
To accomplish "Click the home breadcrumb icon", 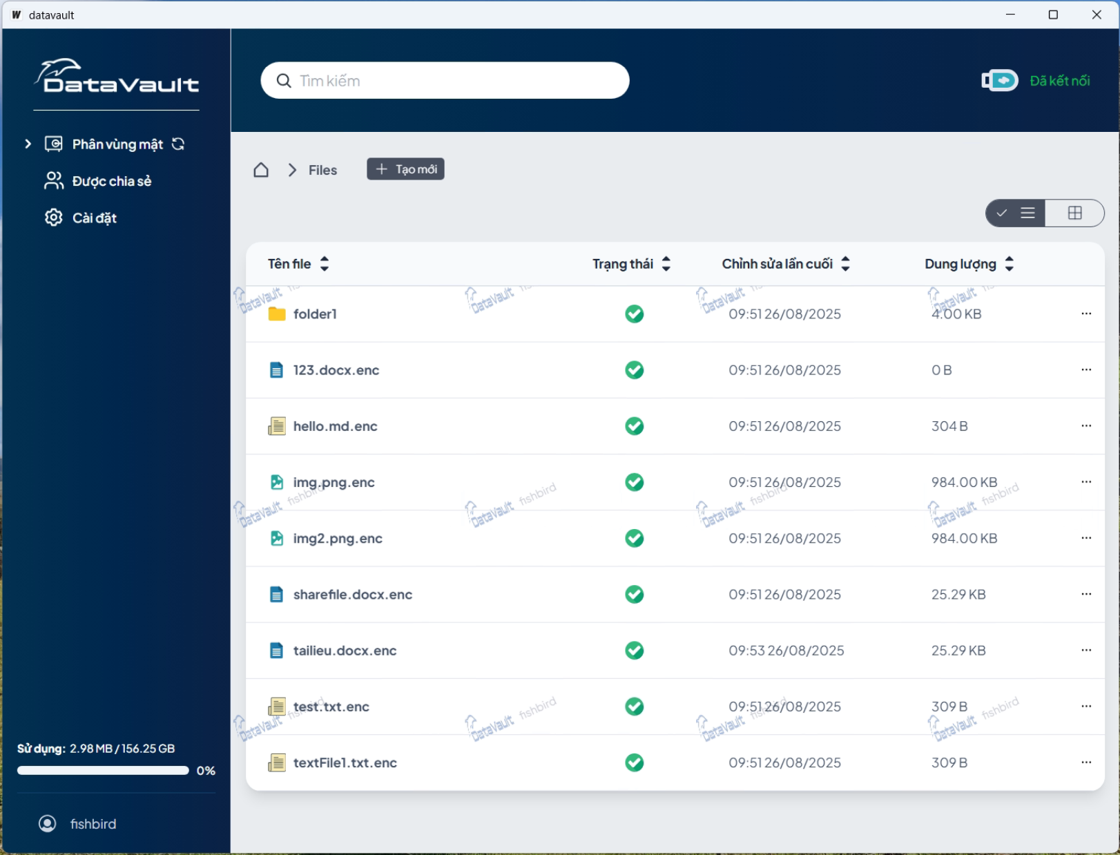I will [261, 170].
